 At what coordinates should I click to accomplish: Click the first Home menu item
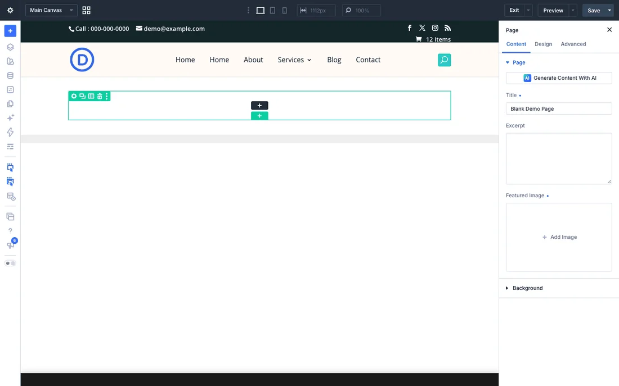[x=185, y=60]
